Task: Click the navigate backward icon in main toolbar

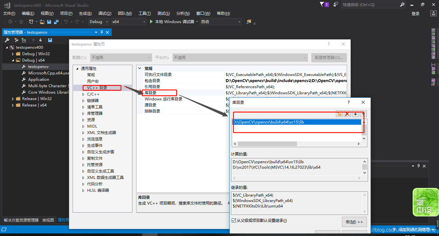Action: [x=10, y=22]
